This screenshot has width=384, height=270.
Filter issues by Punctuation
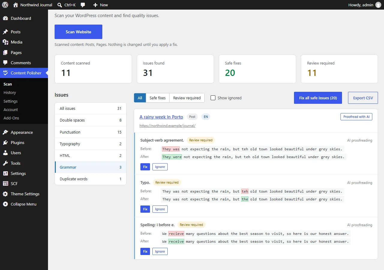click(91, 132)
